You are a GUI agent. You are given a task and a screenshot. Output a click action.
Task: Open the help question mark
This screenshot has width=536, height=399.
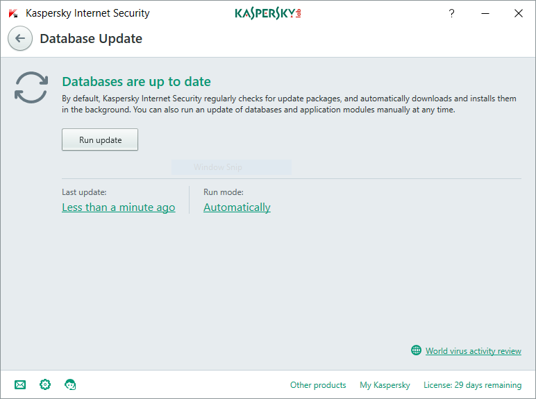(451, 13)
